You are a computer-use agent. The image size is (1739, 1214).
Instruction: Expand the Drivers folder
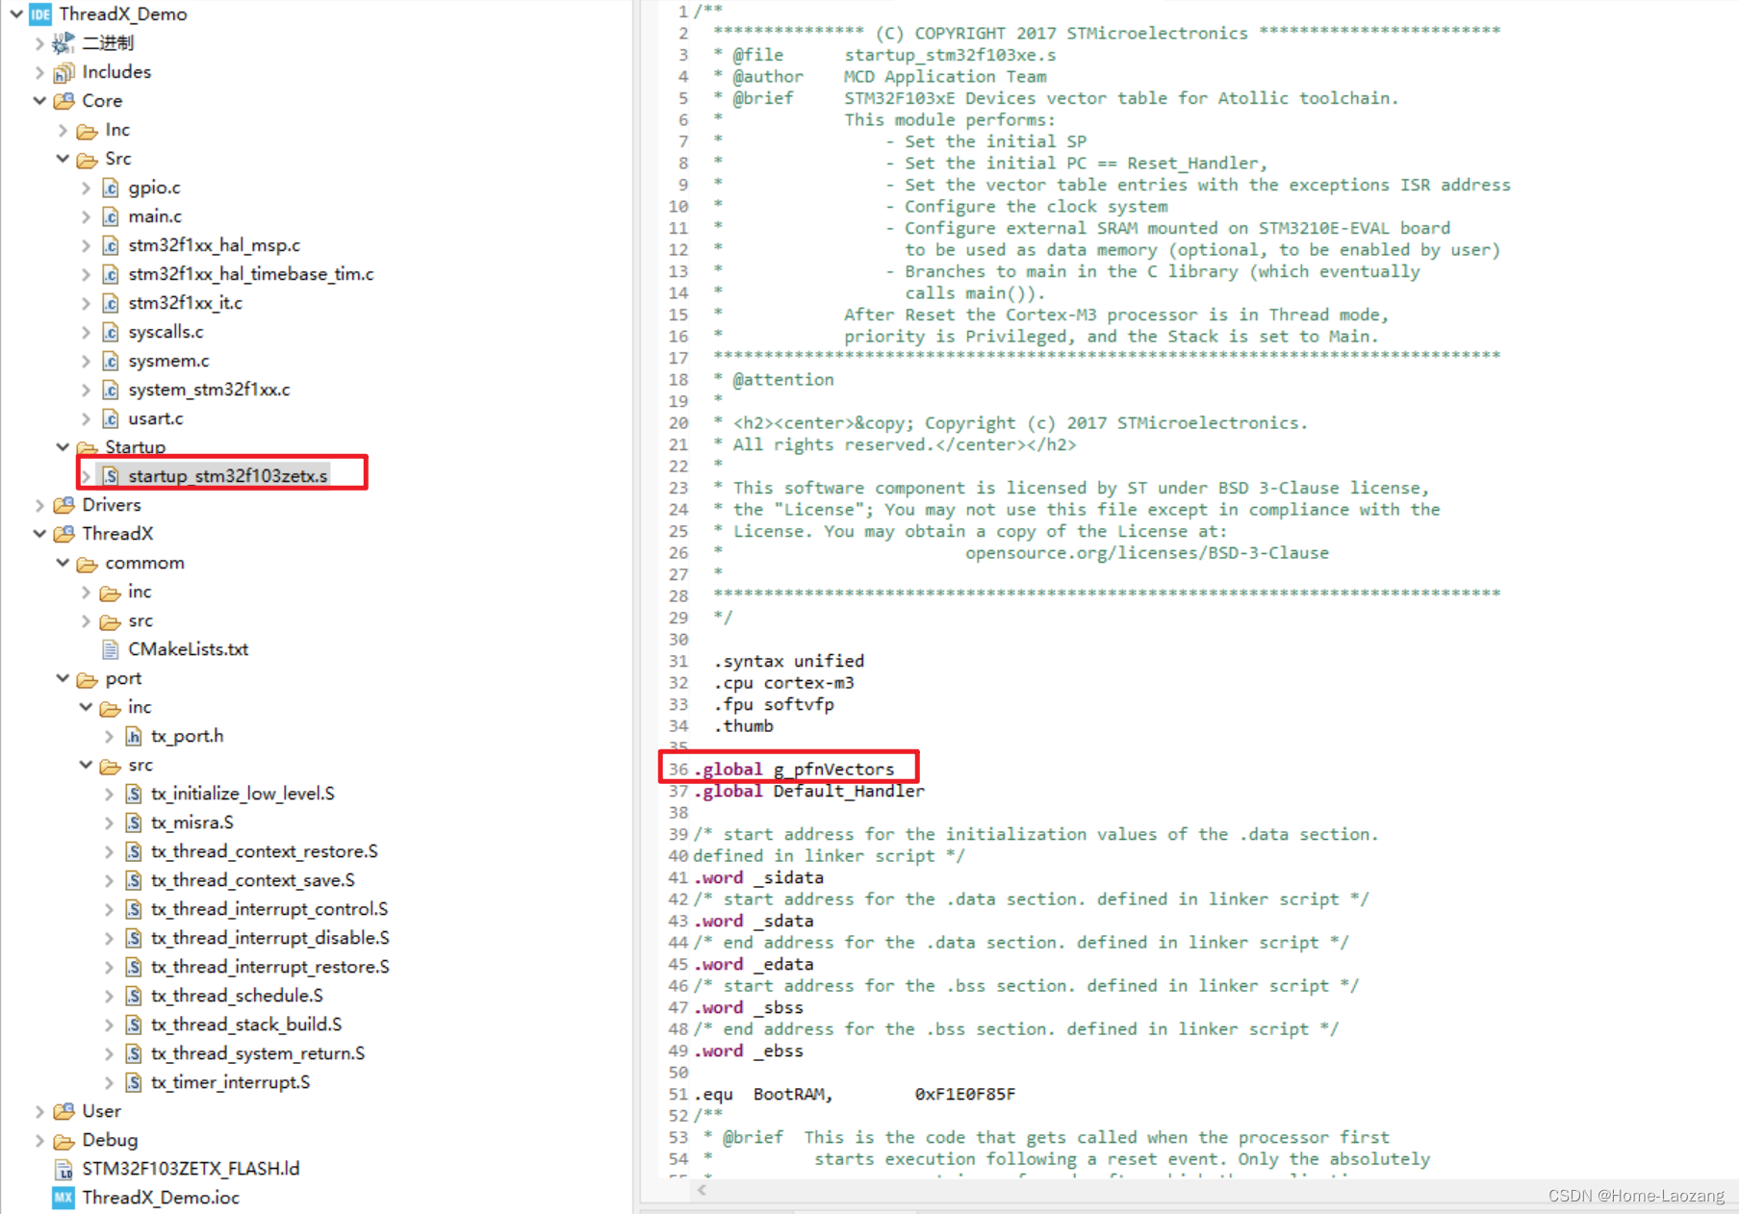click(38, 504)
